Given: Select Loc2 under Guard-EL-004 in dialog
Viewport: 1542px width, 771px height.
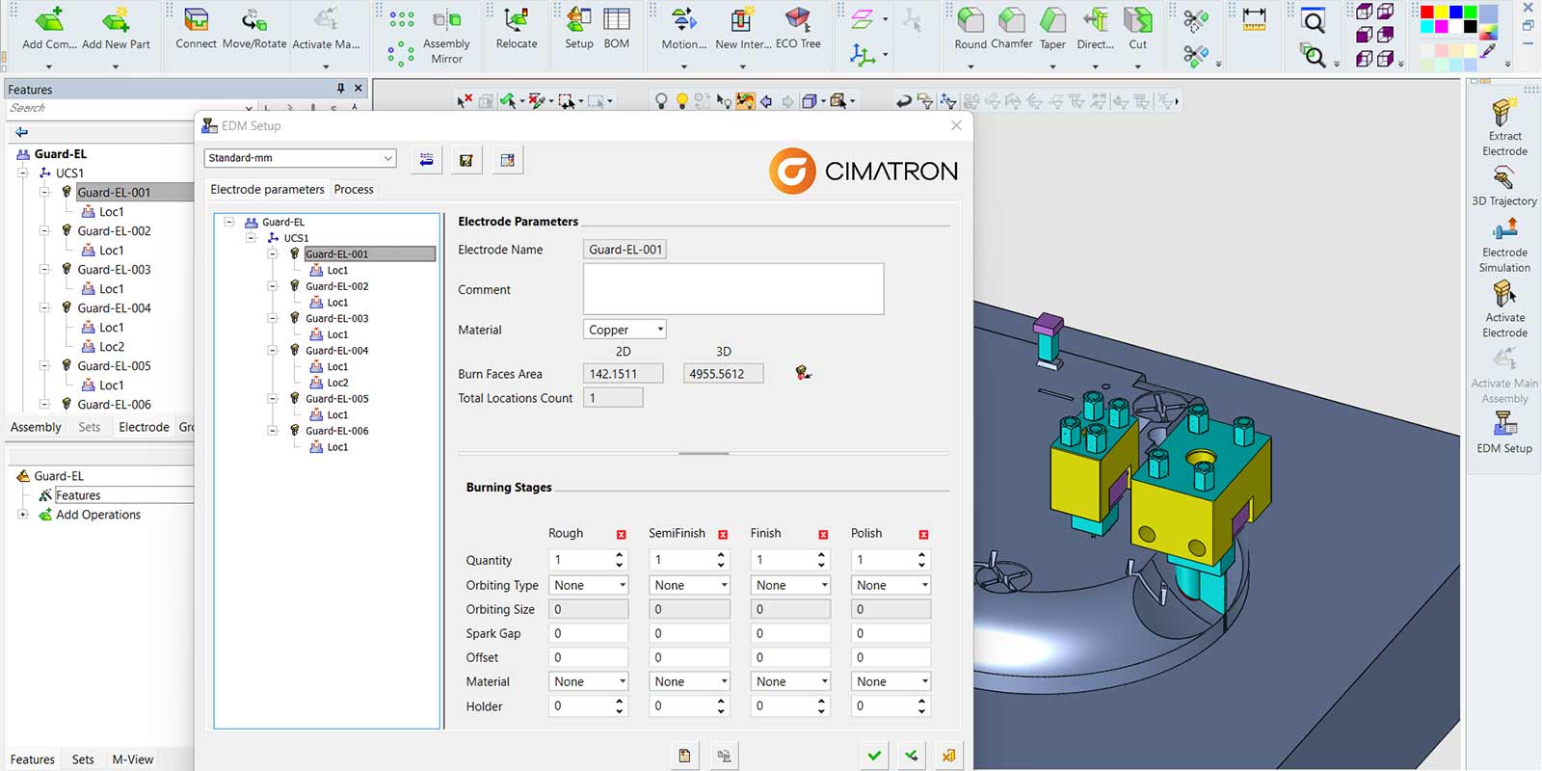Looking at the screenshot, I should click(337, 383).
